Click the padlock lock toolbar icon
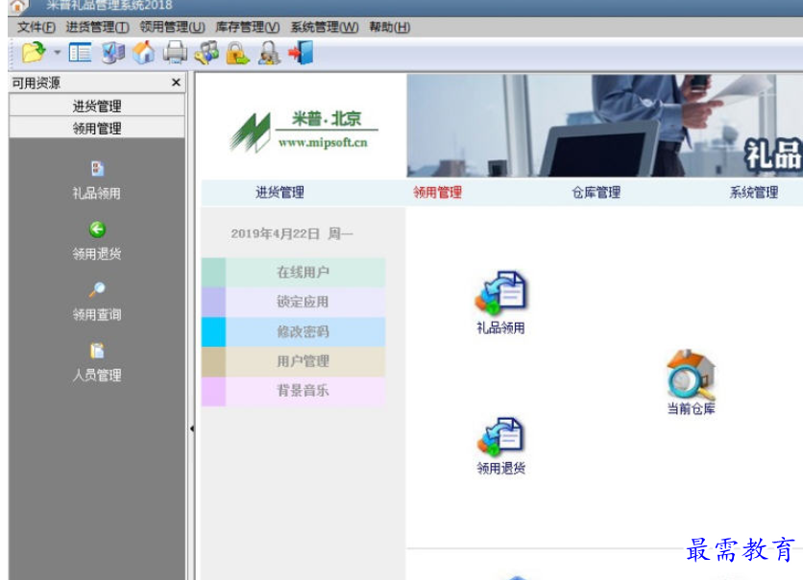The width and height of the screenshot is (803, 580). [x=237, y=52]
